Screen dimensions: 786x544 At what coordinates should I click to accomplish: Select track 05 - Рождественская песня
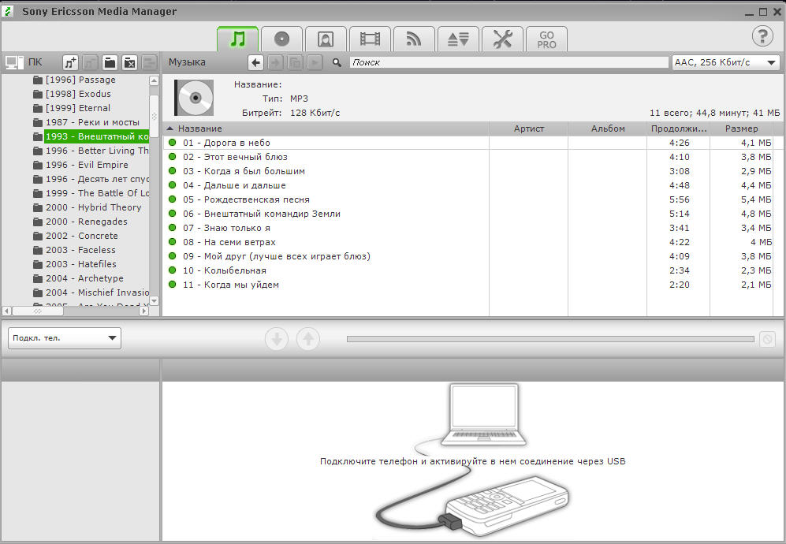[468, 199]
